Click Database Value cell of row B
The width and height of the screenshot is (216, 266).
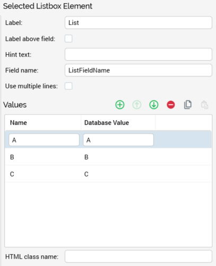(118, 157)
